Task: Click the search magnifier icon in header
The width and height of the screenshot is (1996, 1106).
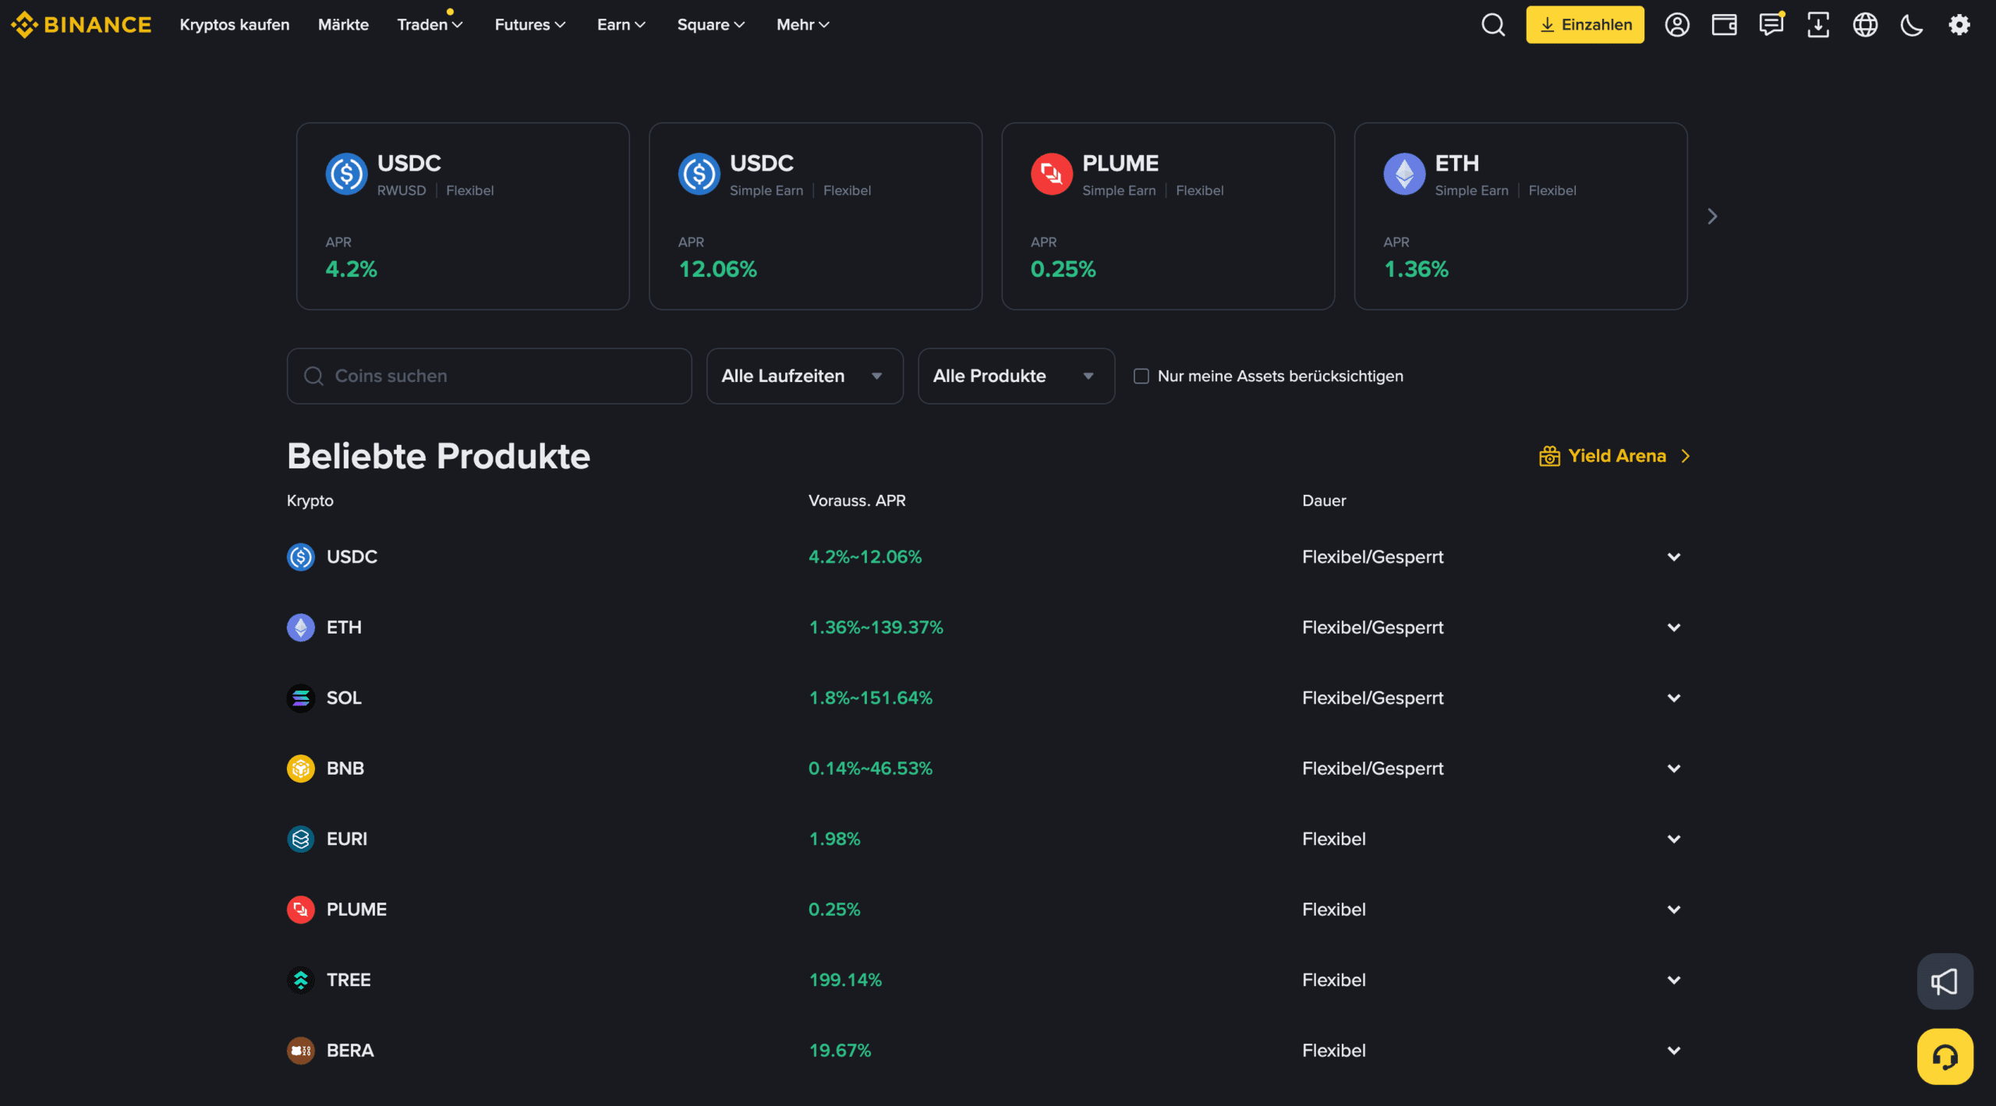Action: (x=1493, y=25)
